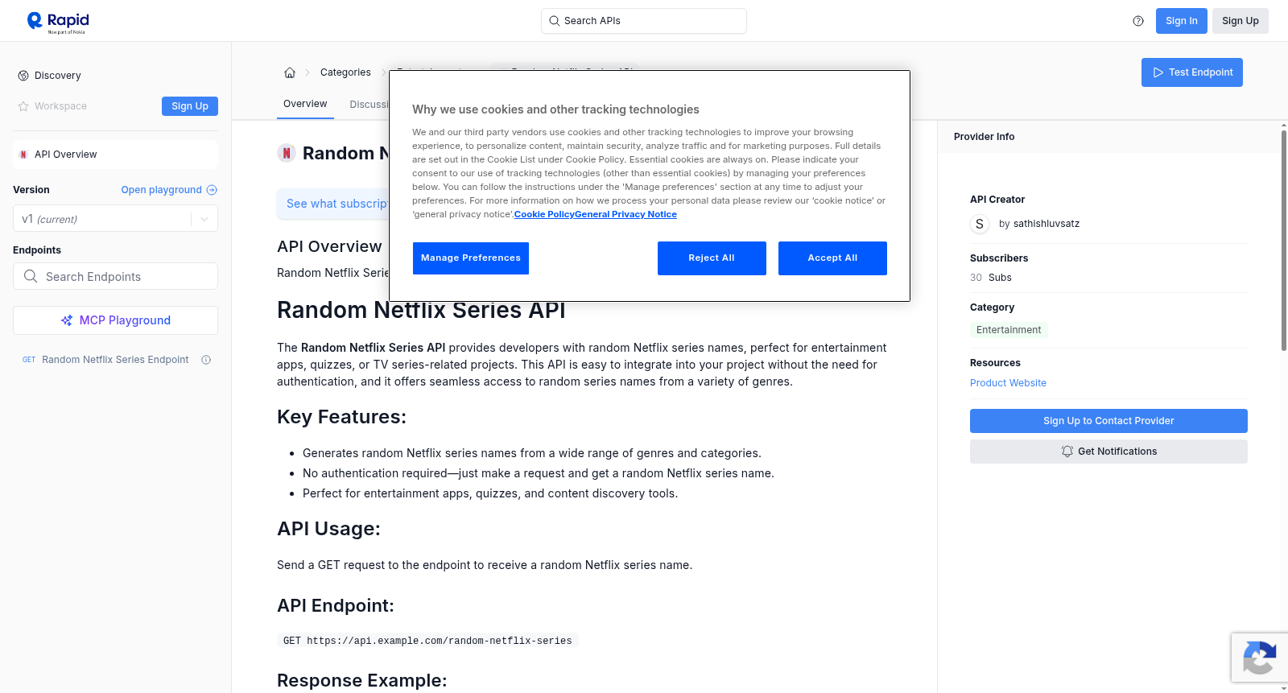1288x693 pixels.
Task: Click Manage Preferences in the cookie dialog
Action: coord(471,258)
